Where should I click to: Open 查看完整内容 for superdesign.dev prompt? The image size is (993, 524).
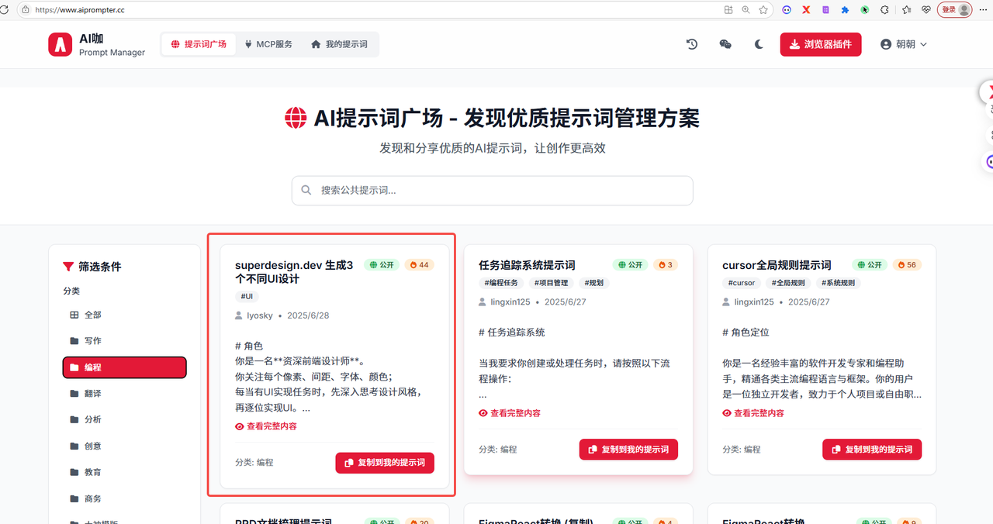point(266,426)
